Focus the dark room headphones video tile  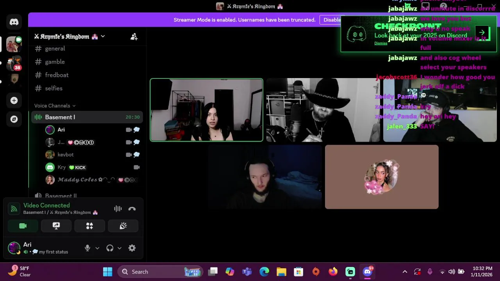[265, 177]
